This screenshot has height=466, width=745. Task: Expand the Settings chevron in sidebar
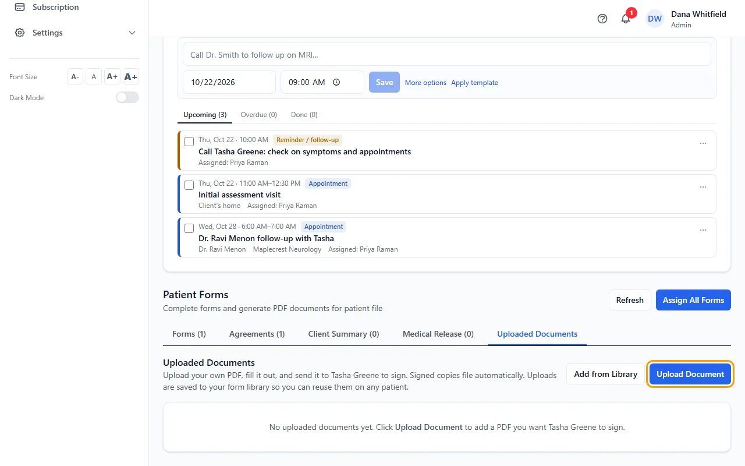[132, 33]
